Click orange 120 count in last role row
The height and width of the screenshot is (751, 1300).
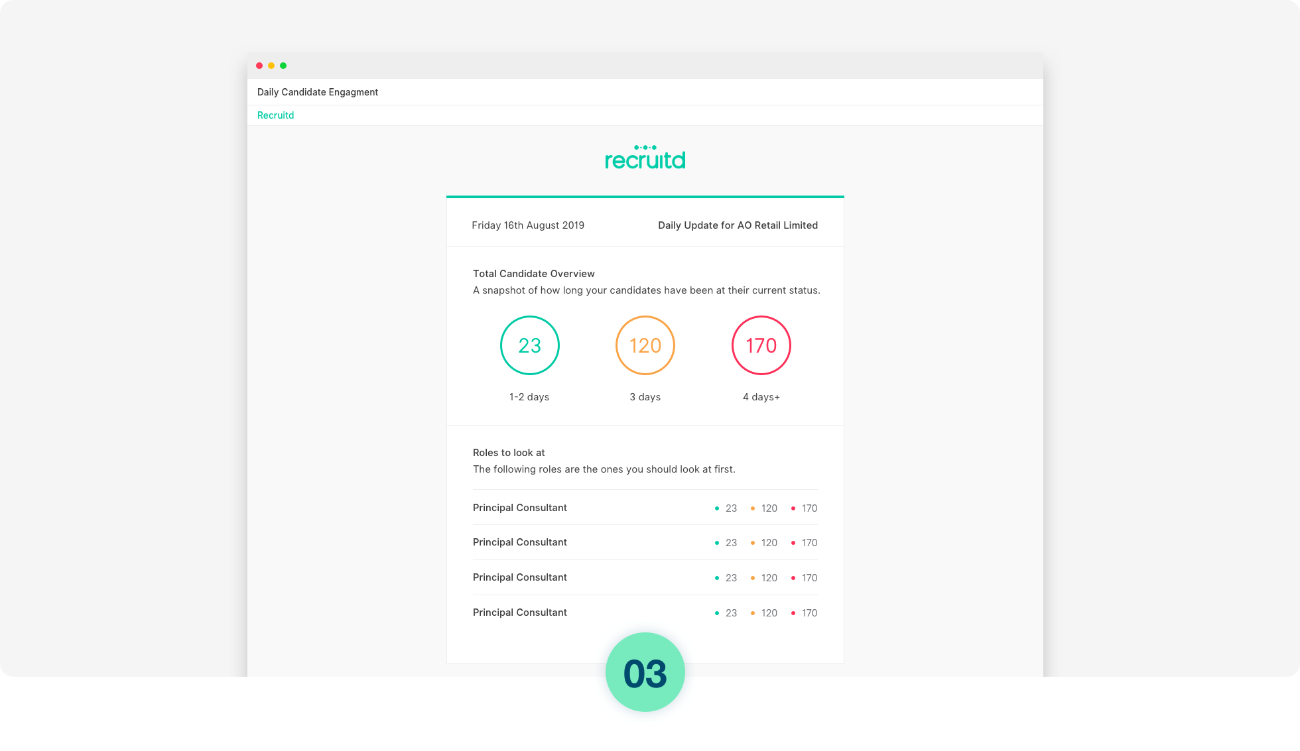tap(768, 613)
